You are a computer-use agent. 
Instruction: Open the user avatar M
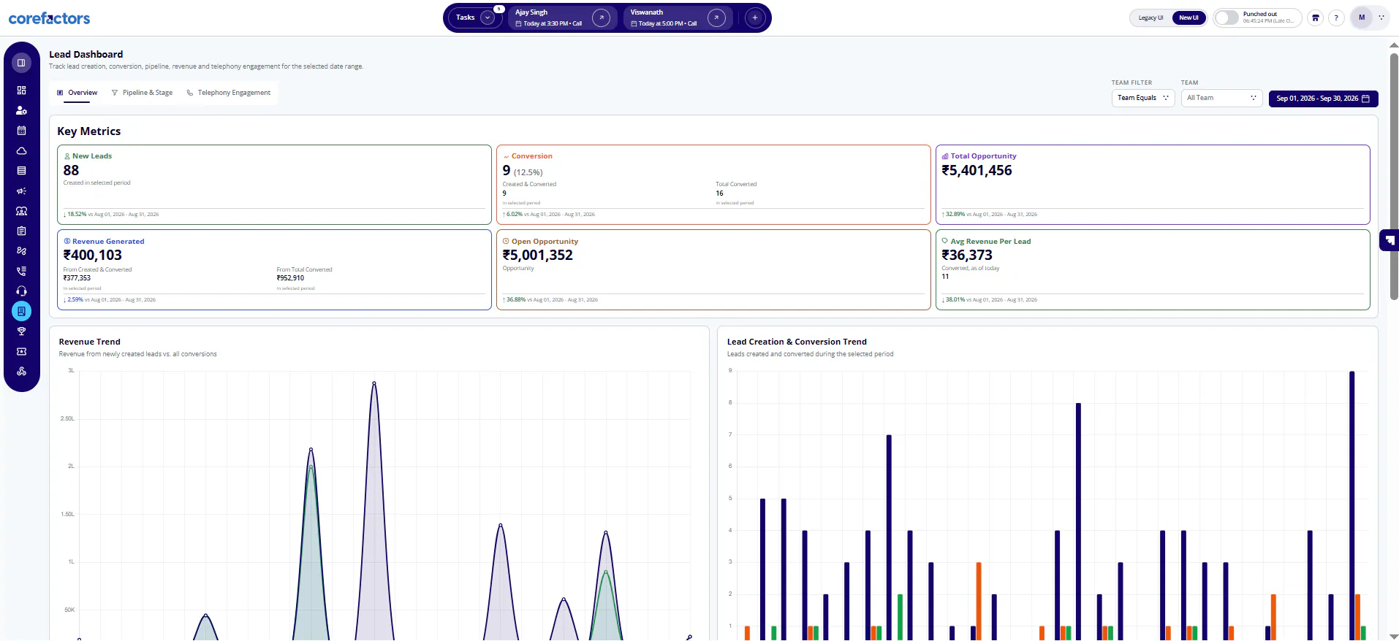point(1362,18)
